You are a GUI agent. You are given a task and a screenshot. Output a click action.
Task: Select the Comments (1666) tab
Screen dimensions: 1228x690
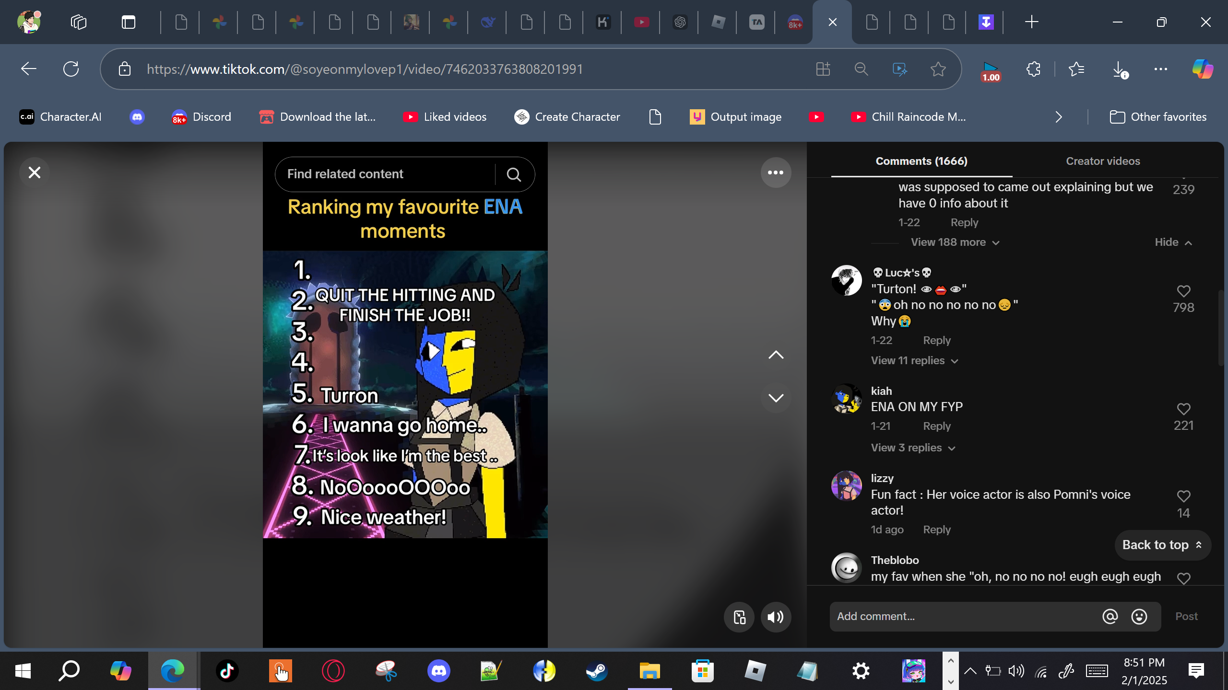(921, 161)
